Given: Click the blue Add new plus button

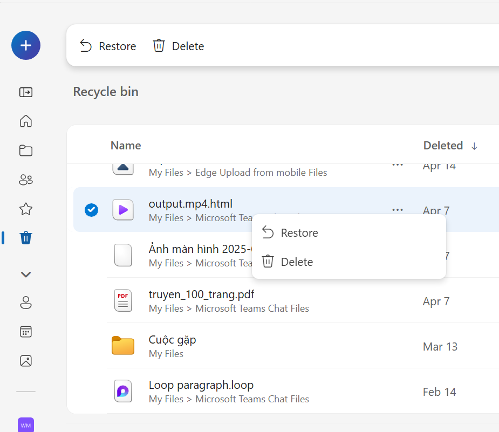Looking at the screenshot, I should click(26, 45).
